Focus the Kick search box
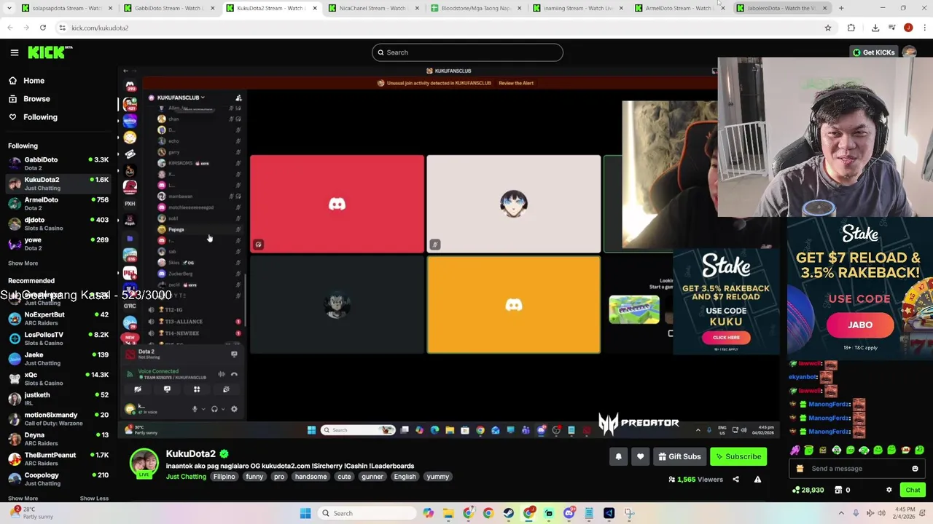This screenshot has width=933, height=524. coord(467,52)
